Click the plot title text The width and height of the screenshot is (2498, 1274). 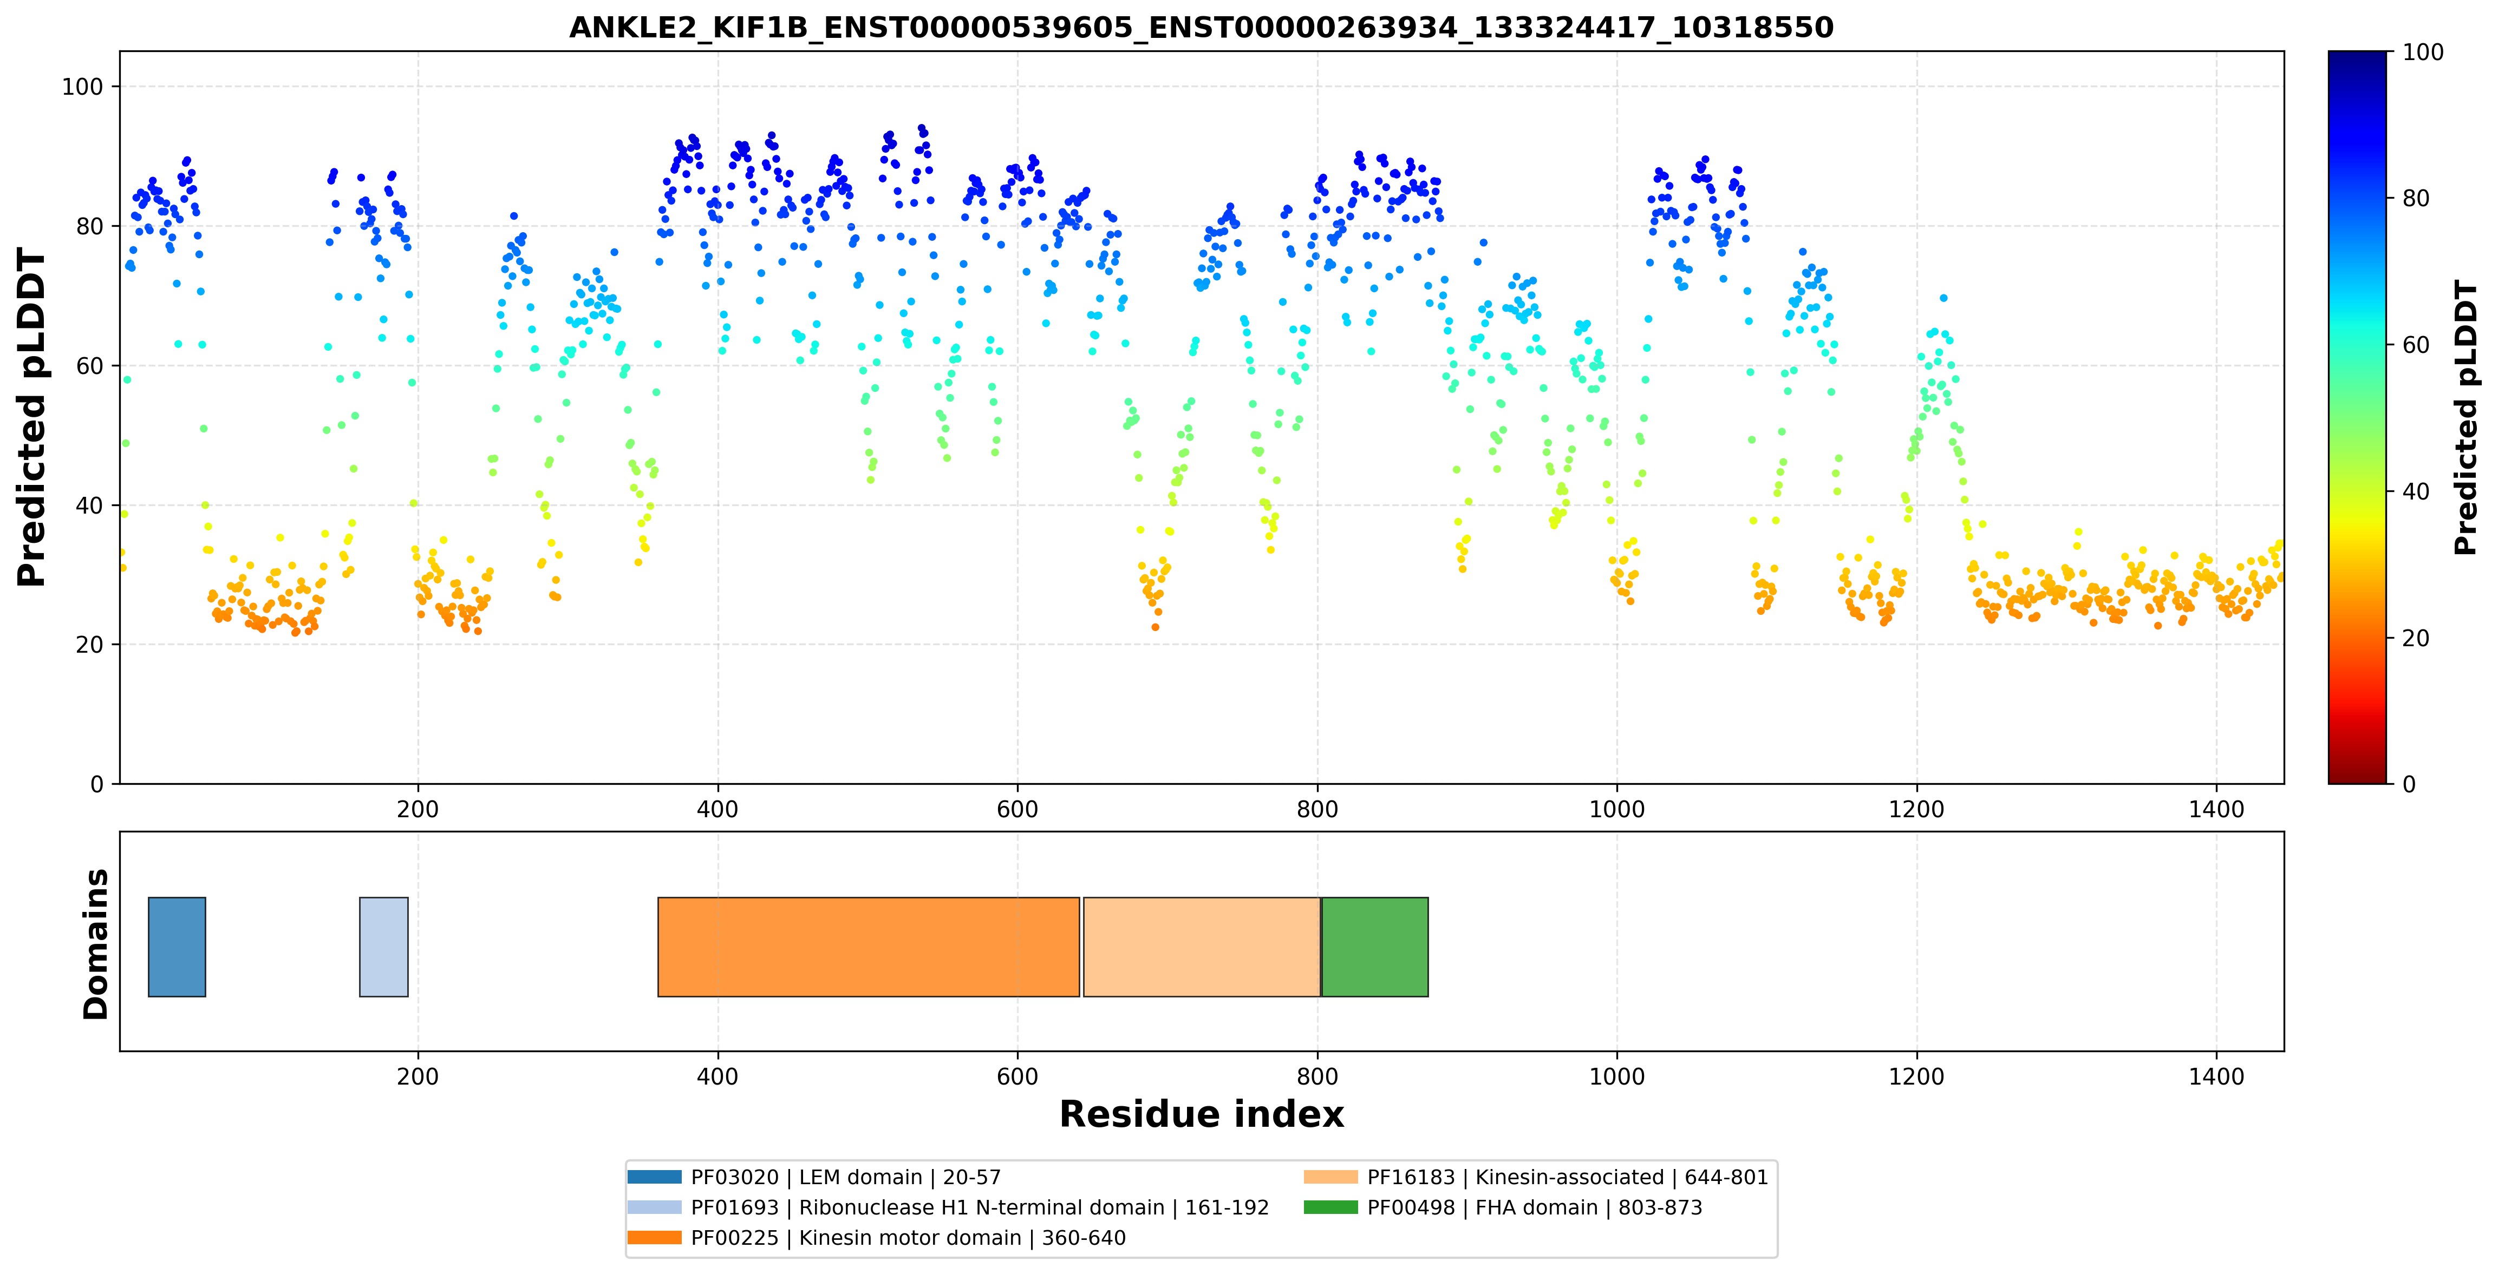[x=1202, y=27]
